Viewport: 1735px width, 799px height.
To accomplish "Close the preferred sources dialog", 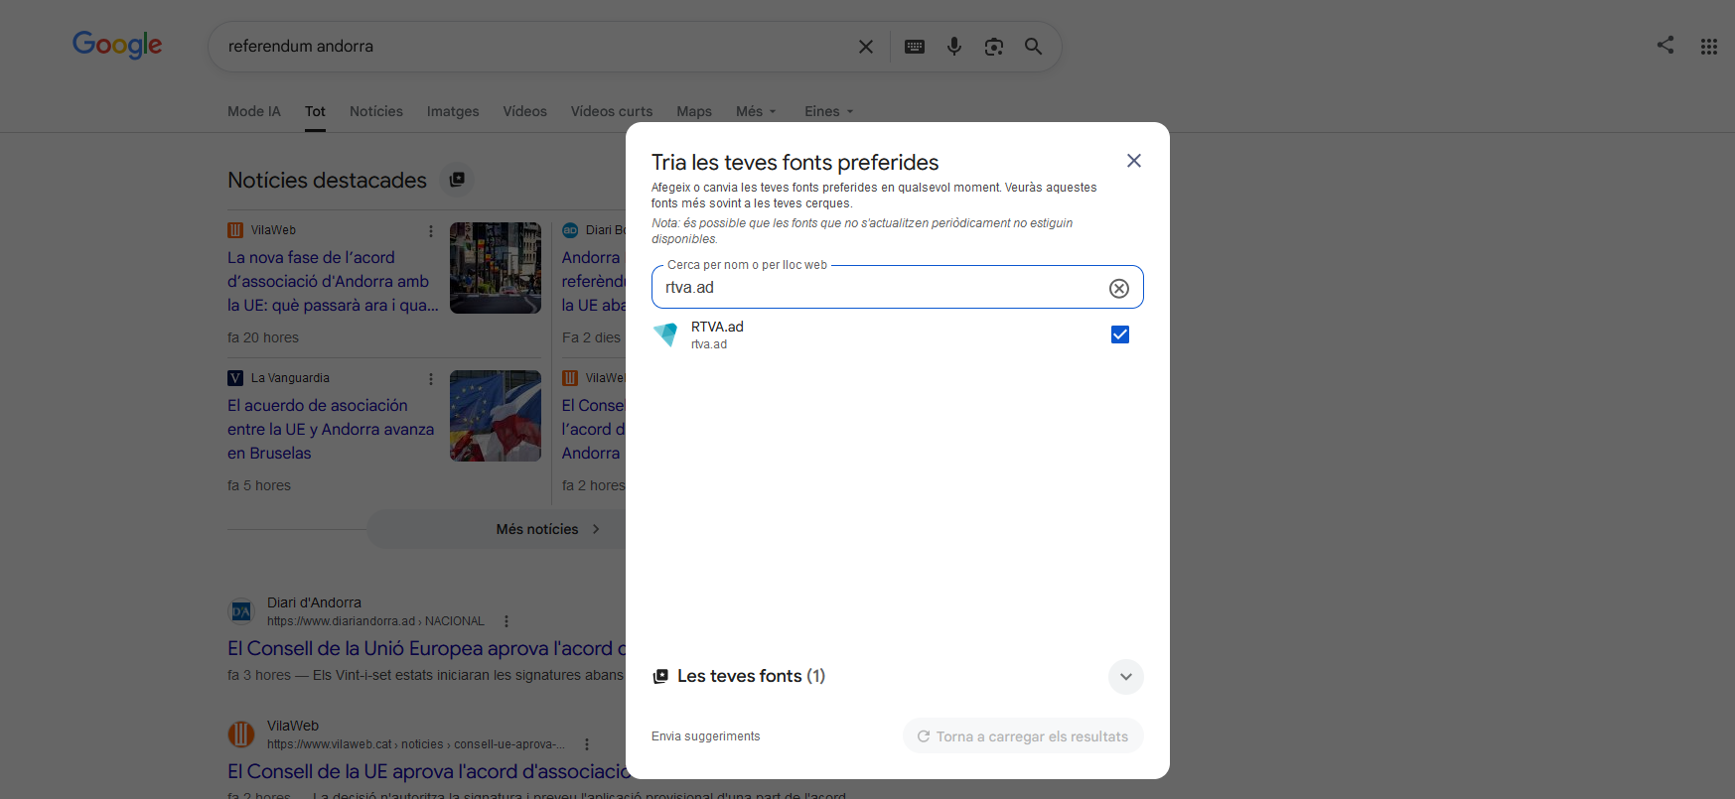I will coord(1133,161).
